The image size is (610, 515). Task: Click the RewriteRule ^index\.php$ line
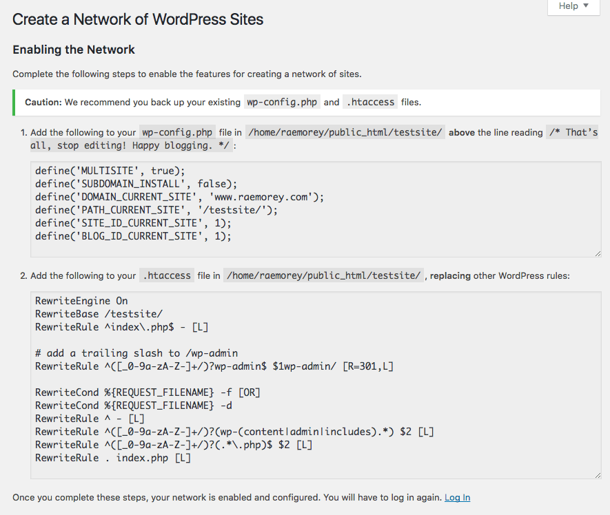click(x=122, y=327)
